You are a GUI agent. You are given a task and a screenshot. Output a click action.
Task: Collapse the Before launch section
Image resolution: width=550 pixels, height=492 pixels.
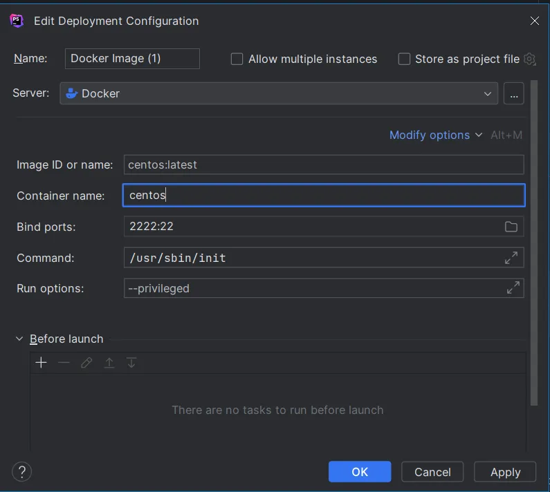[x=19, y=339]
